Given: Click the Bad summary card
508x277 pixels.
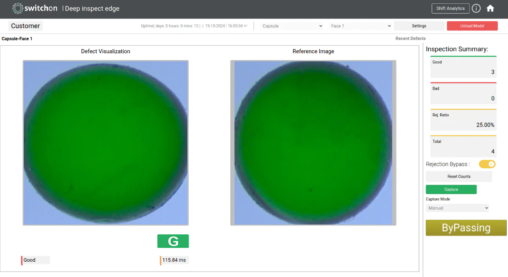Looking at the screenshot, I should (x=463, y=93).
